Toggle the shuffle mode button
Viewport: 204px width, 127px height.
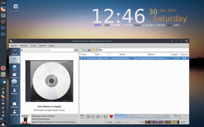click(128, 122)
